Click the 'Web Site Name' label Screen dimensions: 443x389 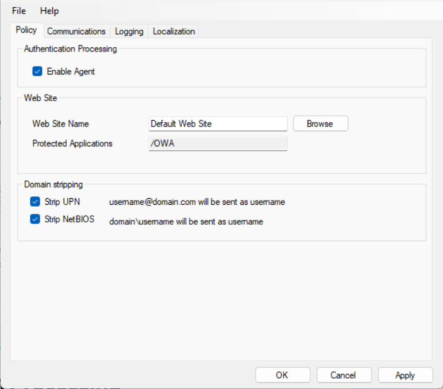pyautogui.click(x=61, y=124)
